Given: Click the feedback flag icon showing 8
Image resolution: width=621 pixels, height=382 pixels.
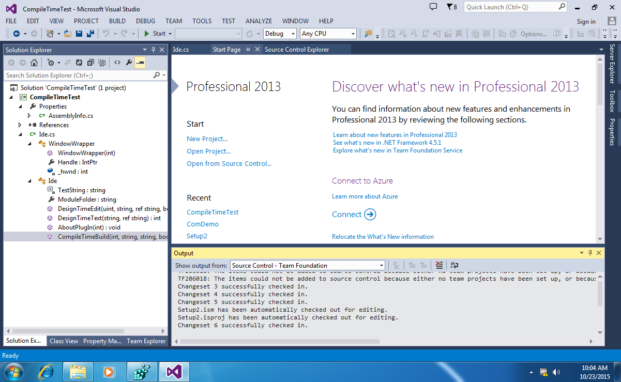Looking at the screenshot, I should pos(451,7).
